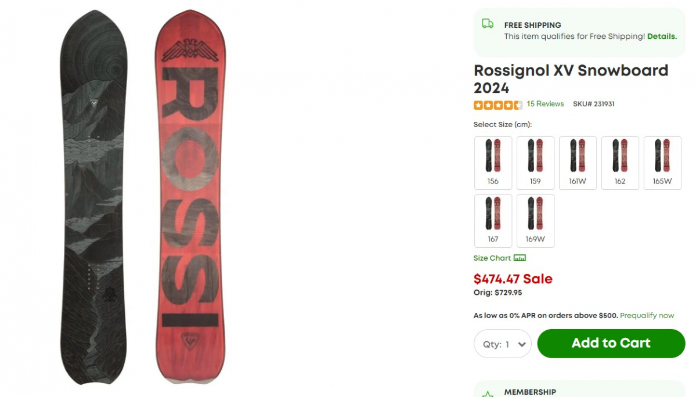The width and height of the screenshot is (696, 397).
Task: Click the red ROSSI snowboard base image
Action: pos(190,197)
